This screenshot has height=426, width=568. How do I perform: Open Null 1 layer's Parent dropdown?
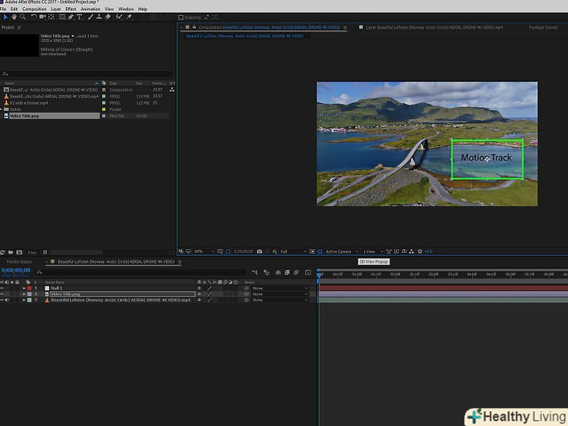[279, 288]
